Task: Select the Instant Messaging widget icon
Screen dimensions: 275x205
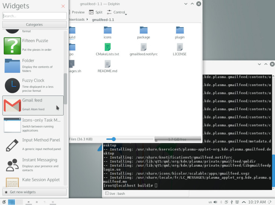Action: pos(12,165)
